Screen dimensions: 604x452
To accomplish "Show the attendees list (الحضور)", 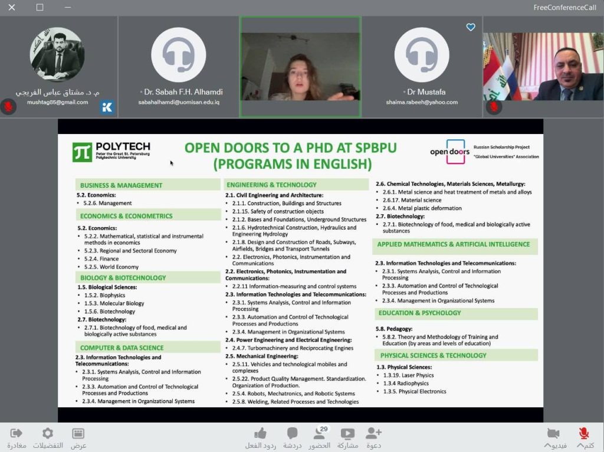I will tap(319, 435).
